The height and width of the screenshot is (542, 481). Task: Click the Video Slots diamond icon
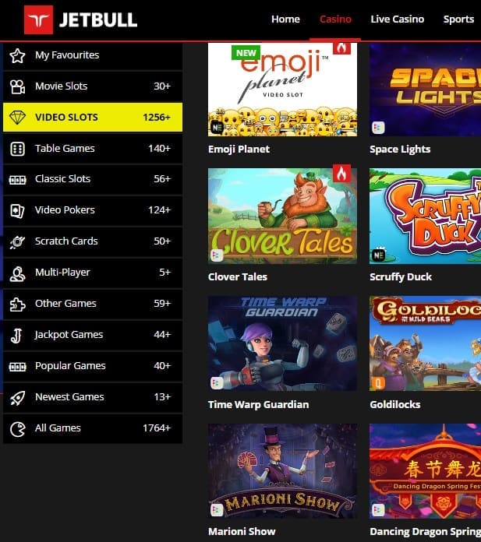17,117
